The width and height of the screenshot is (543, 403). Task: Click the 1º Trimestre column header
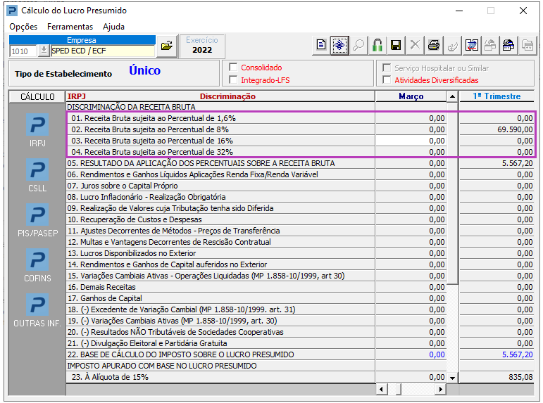click(x=497, y=96)
